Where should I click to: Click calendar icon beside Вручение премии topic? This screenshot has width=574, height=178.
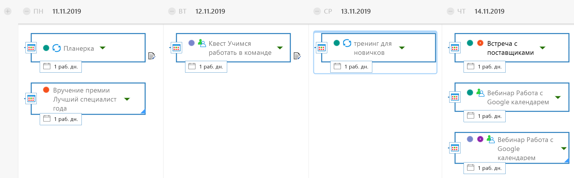[x=31, y=99]
